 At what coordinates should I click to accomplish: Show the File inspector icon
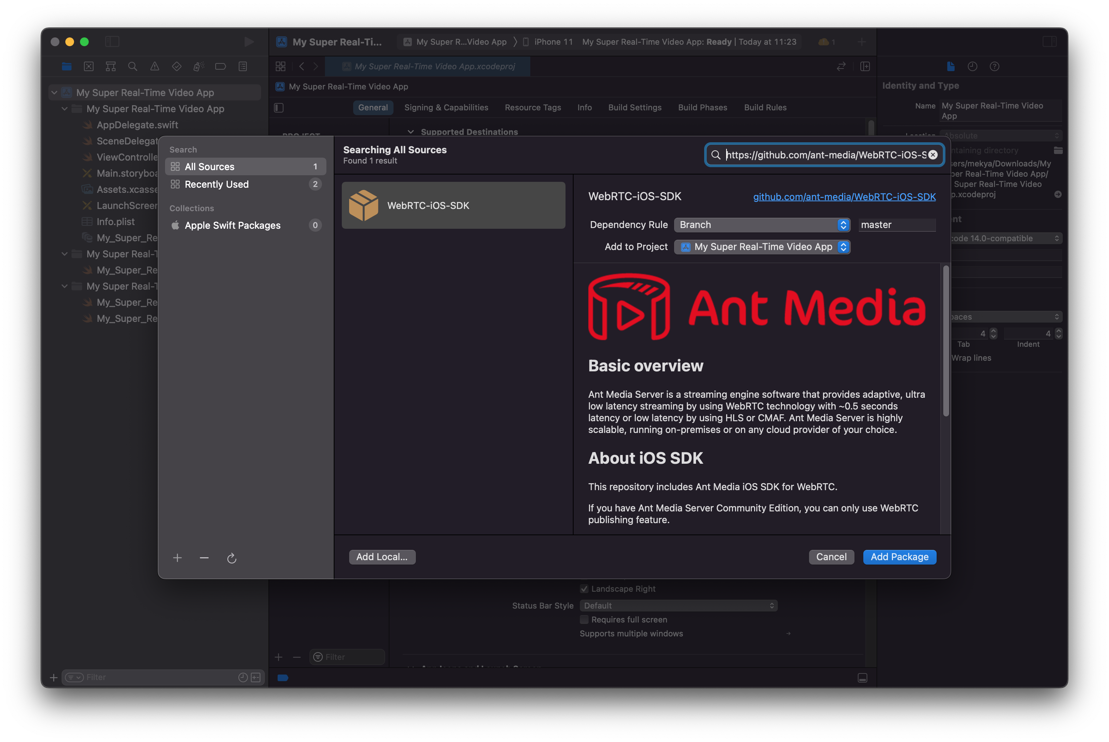pos(951,66)
